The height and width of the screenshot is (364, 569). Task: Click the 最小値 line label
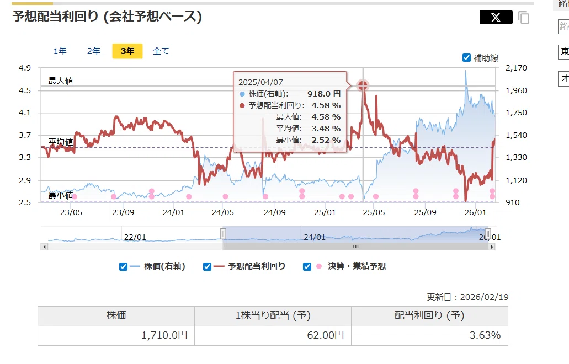tap(61, 195)
